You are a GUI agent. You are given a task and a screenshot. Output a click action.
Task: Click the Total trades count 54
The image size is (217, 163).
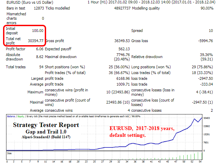point(41,67)
